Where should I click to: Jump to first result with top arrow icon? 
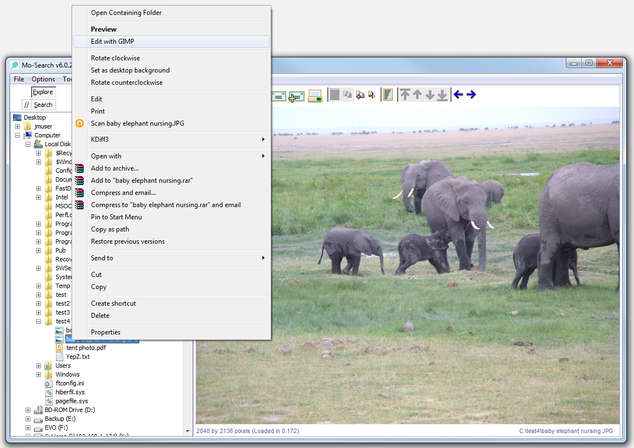point(404,95)
